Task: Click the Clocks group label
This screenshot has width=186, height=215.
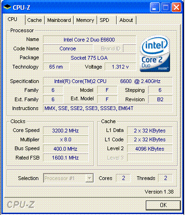Action: [x=18, y=121]
